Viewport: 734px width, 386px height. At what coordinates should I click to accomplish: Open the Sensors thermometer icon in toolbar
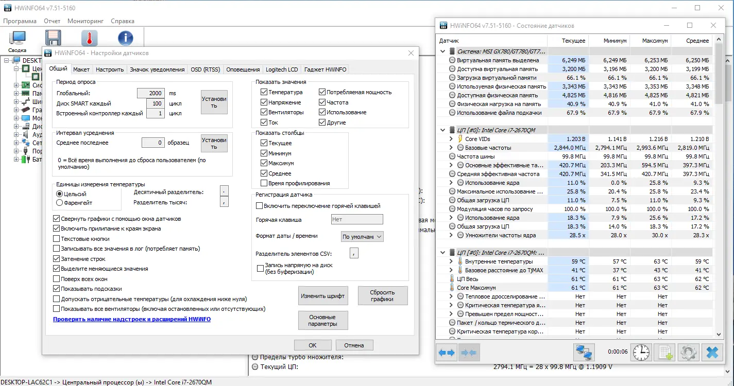(89, 38)
